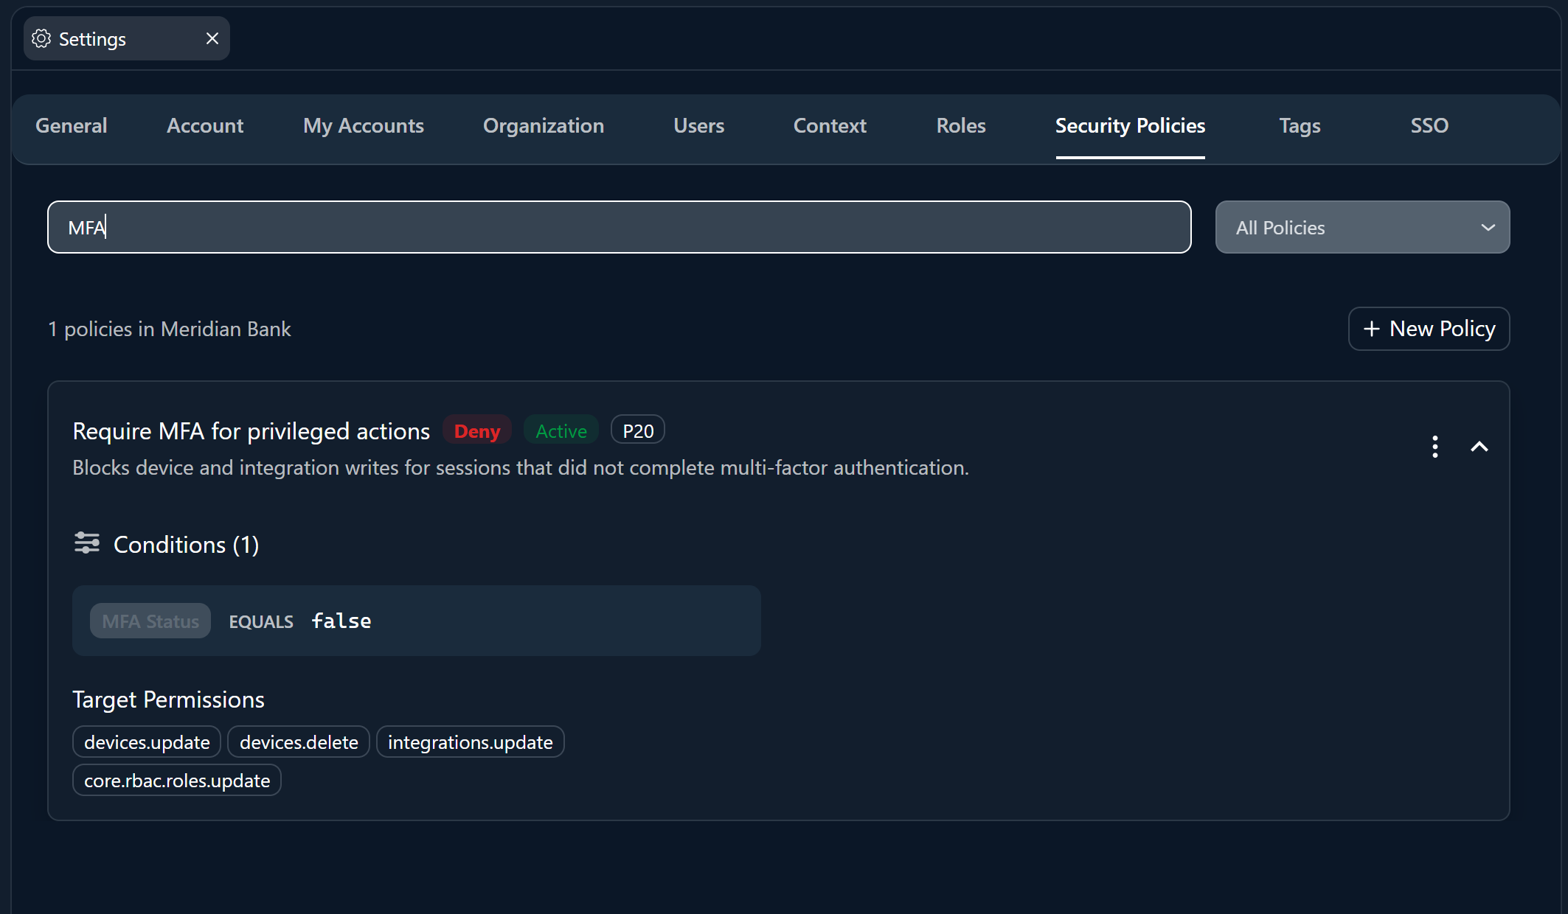The height and width of the screenshot is (914, 1568).
Task: Click the Settings gear icon
Action: click(41, 39)
